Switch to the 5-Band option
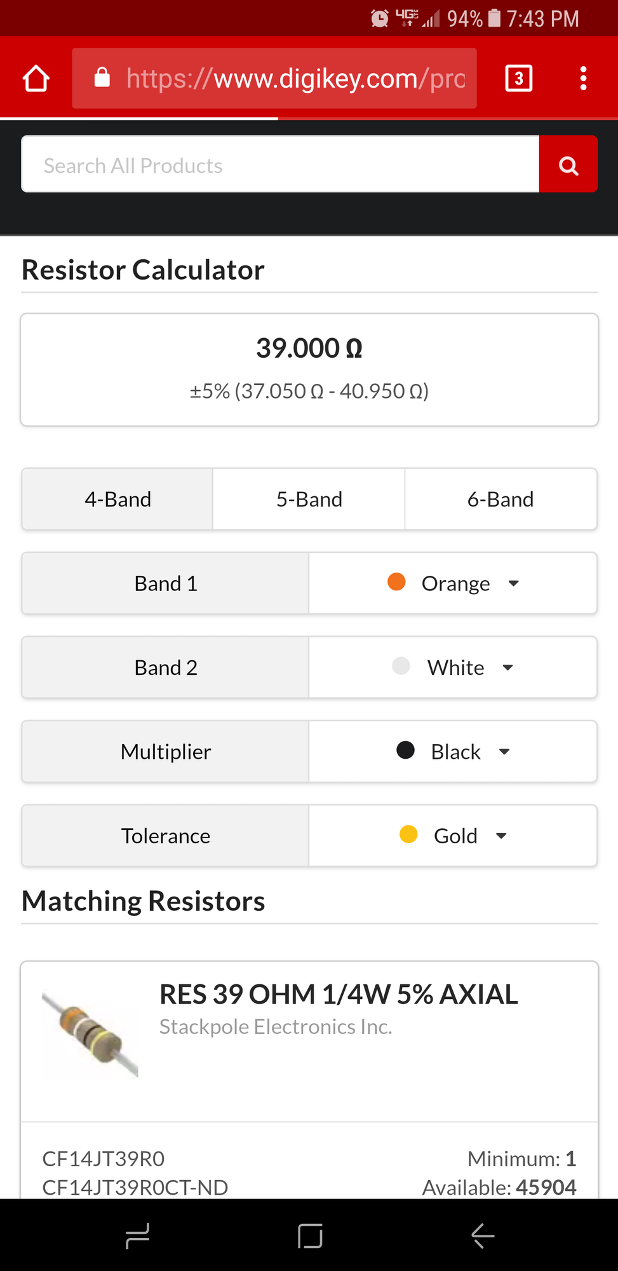The image size is (618, 1271). [309, 500]
